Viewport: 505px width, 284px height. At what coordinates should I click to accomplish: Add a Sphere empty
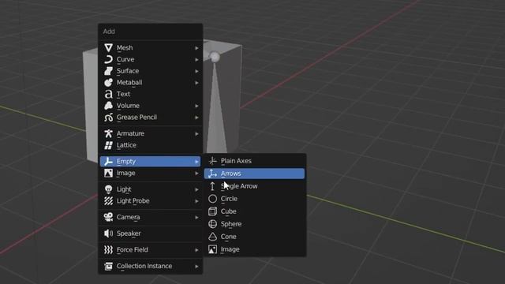(254, 224)
